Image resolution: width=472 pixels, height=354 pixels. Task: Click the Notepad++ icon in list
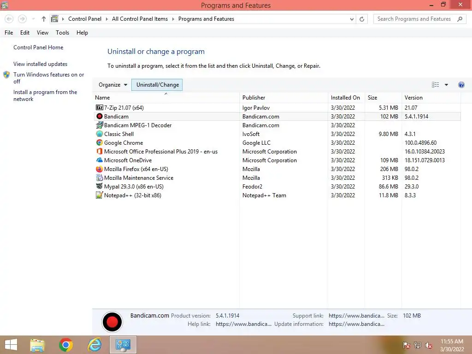coord(100,195)
